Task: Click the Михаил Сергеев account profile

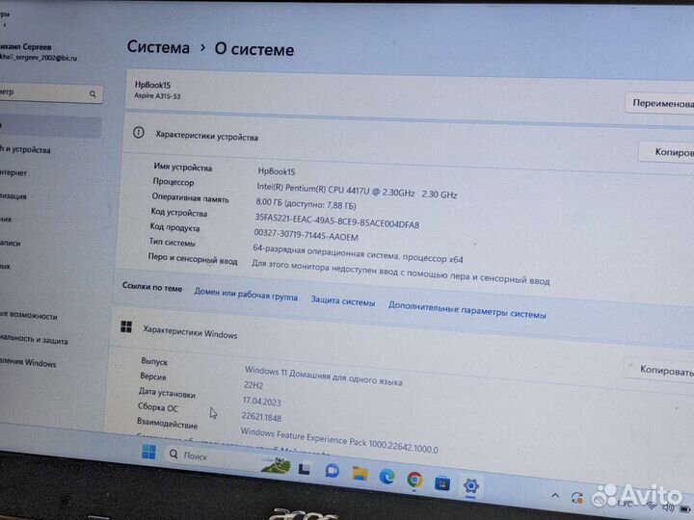Action: coord(39,52)
